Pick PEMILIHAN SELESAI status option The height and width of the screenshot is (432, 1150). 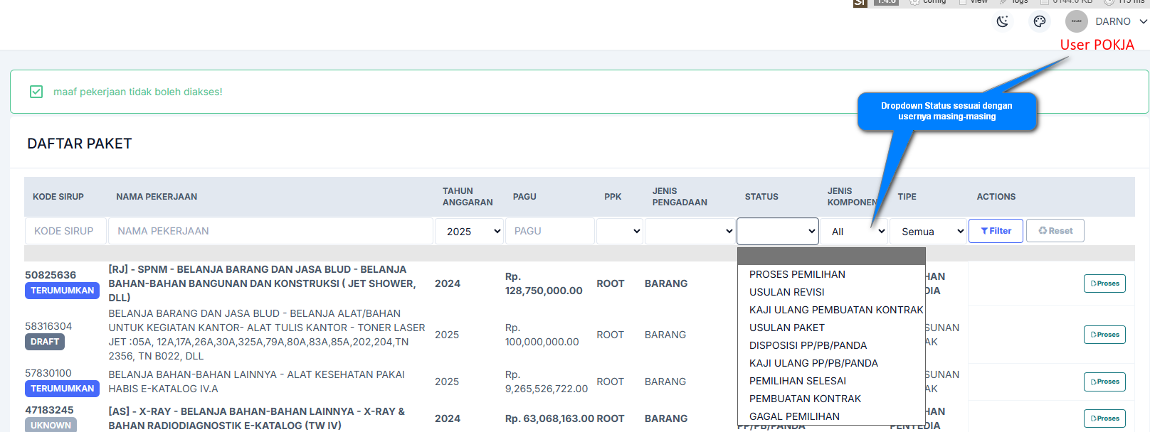[x=797, y=381]
